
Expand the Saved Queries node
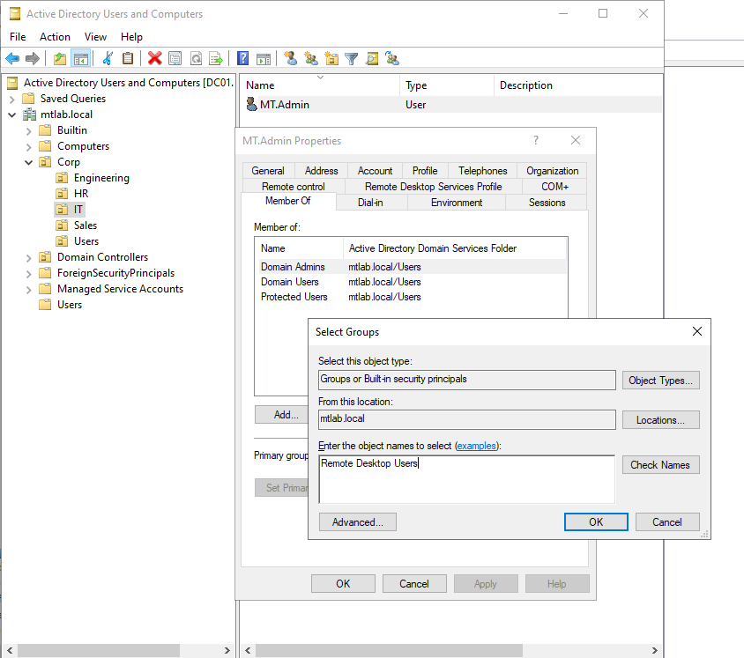coord(12,99)
